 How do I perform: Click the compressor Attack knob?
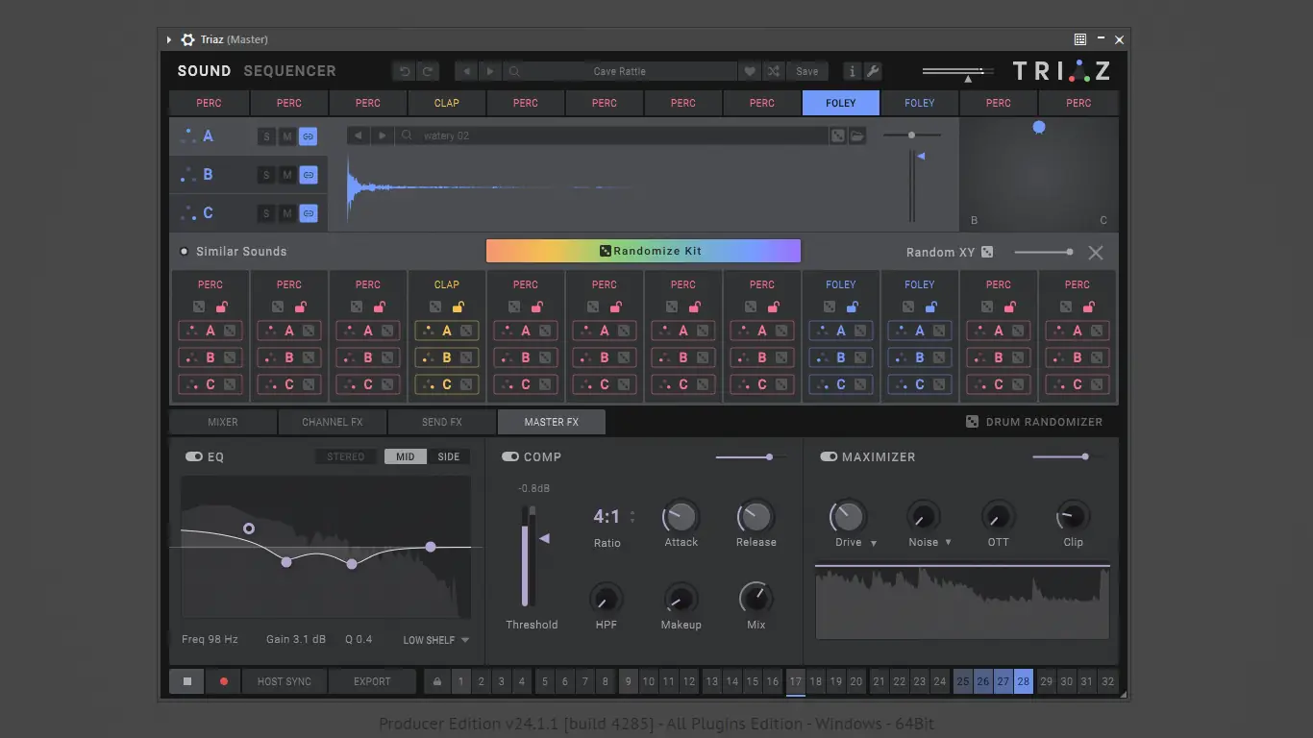(x=681, y=517)
